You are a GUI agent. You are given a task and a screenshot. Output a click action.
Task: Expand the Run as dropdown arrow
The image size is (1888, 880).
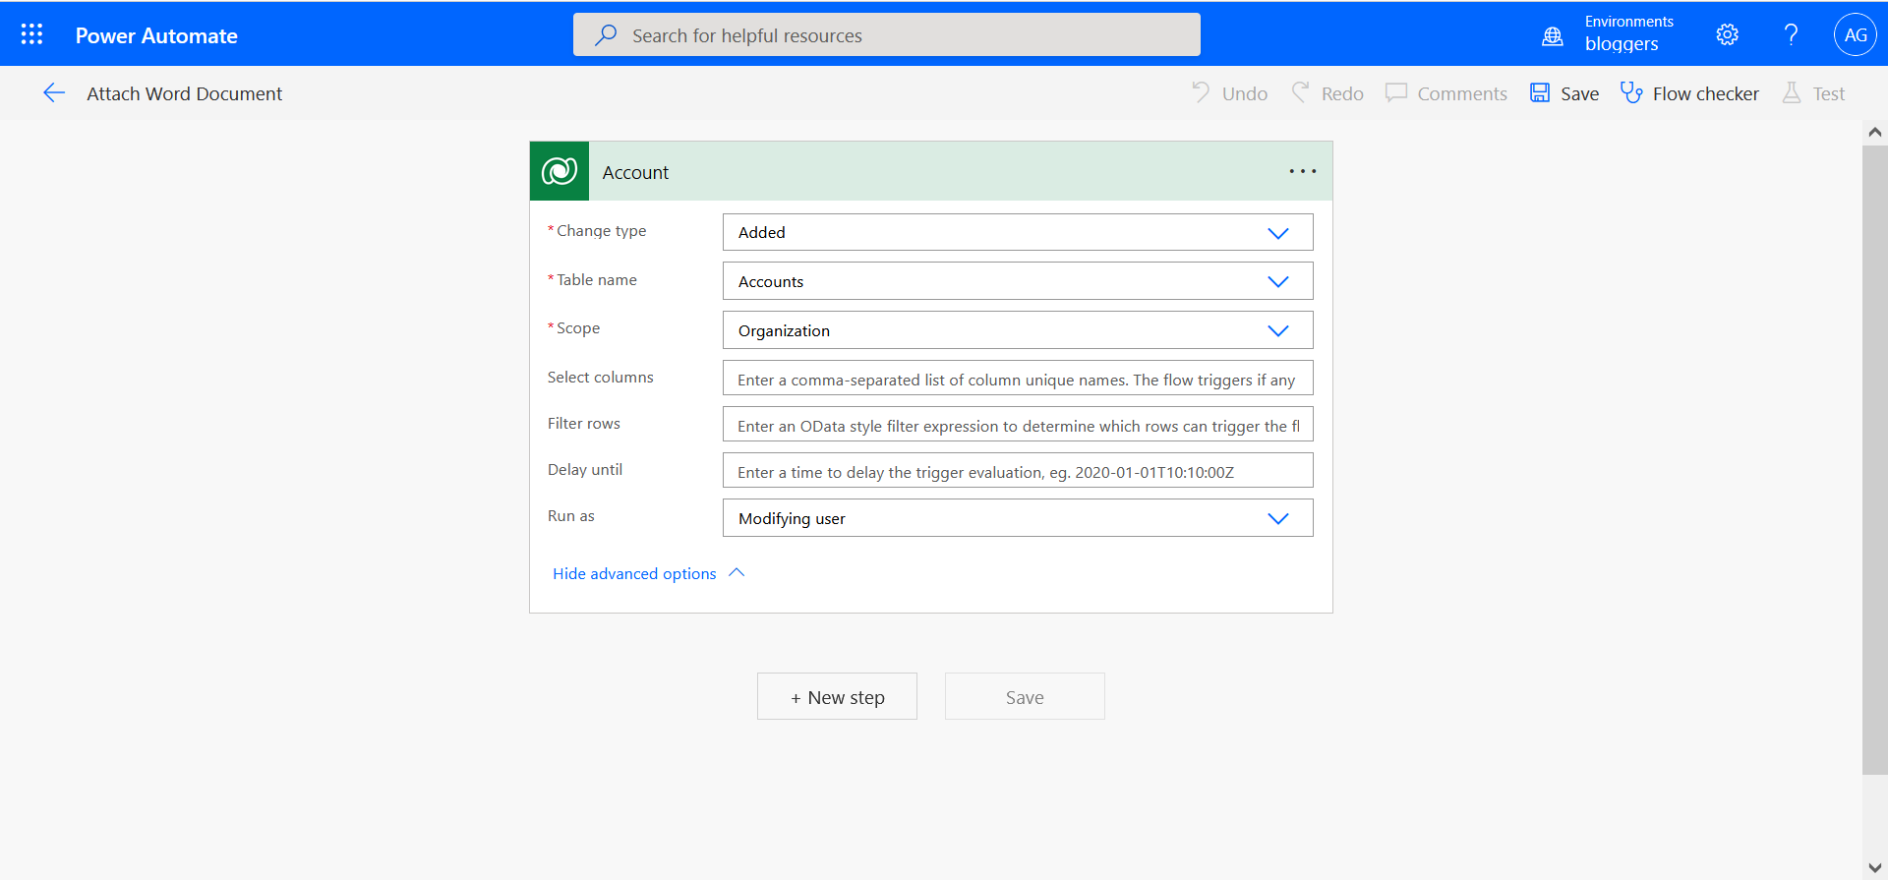1278,519
